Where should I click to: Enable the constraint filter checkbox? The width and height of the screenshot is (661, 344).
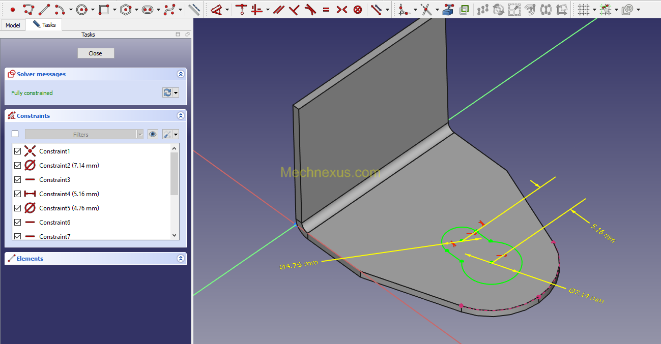(15, 134)
